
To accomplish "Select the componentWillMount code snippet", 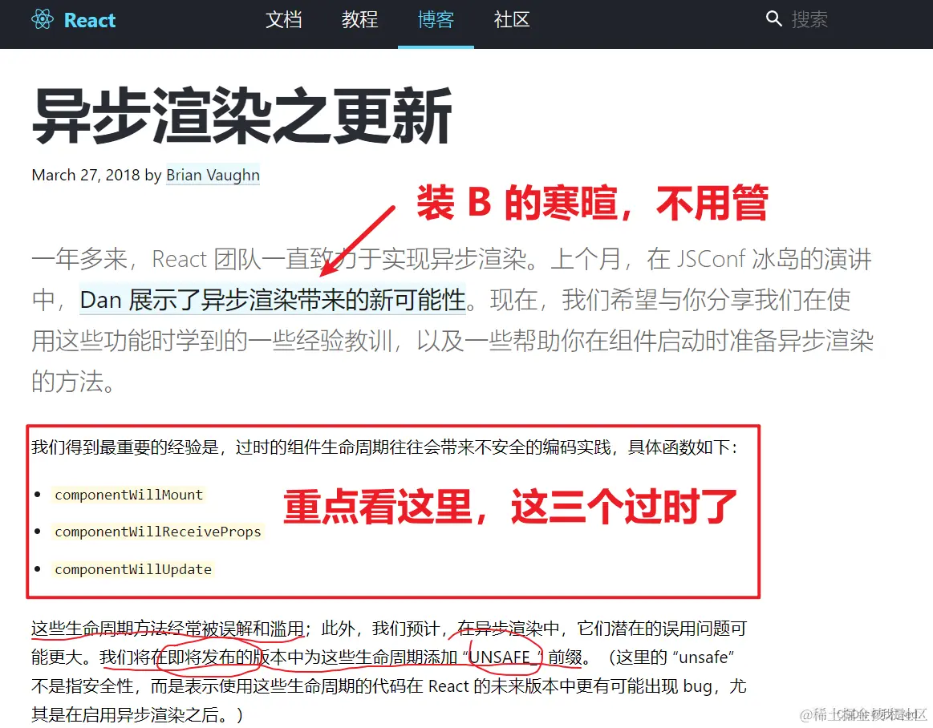I will click(128, 495).
